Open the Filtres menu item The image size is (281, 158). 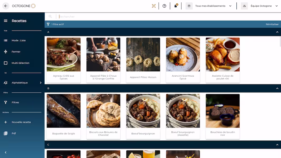(x=15, y=102)
